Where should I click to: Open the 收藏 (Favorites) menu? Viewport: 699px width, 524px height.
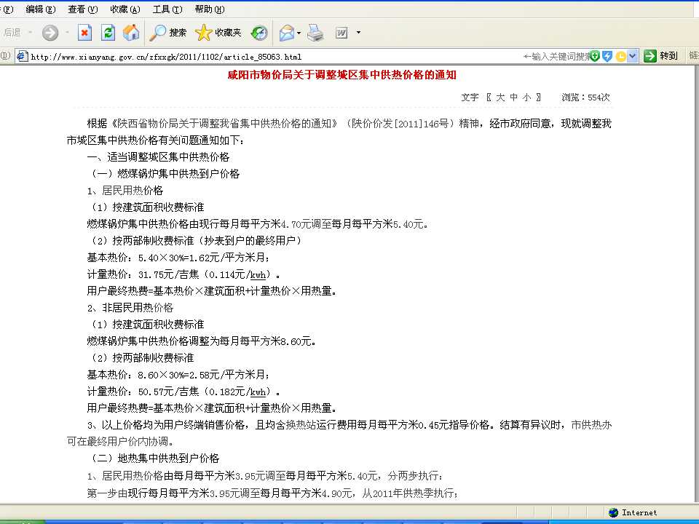(x=125, y=9)
